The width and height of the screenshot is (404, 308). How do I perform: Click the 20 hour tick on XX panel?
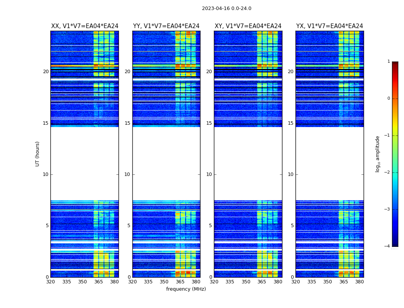pyautogui.click(x=46, y=72)
